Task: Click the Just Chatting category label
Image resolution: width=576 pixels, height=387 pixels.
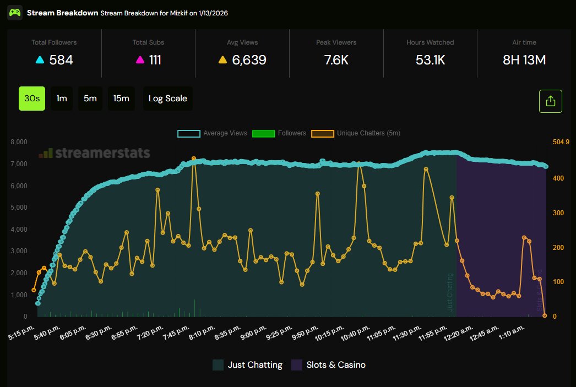Action: pos(255,365)
